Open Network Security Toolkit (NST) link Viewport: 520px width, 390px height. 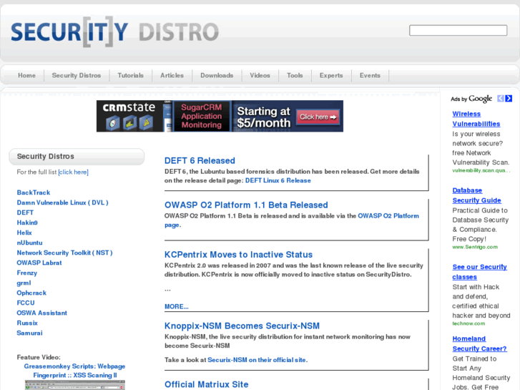point(64,253)
